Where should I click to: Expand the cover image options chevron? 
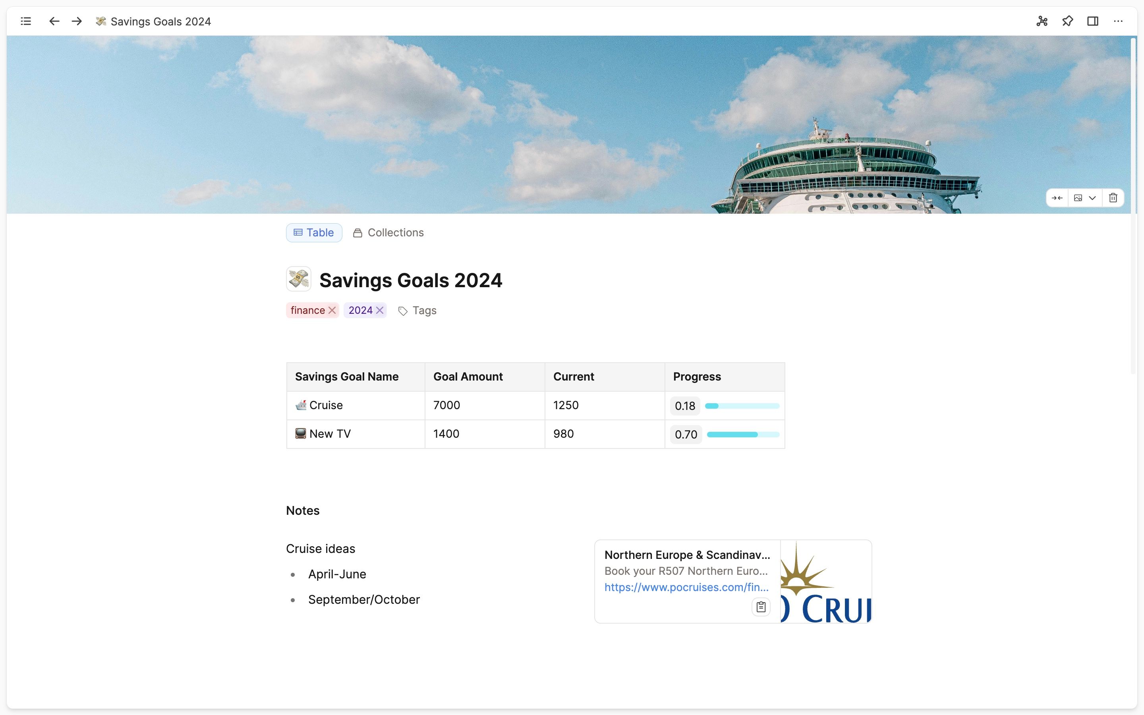[x=1092, y=198]
